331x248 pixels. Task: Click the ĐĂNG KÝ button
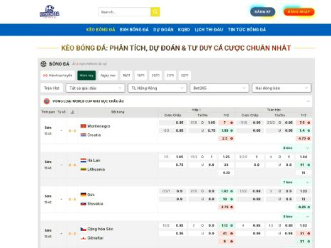pos(263,12)
